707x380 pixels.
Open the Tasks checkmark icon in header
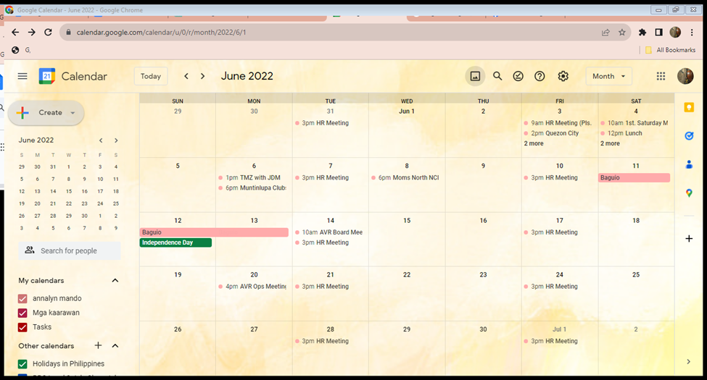point(518,76)
